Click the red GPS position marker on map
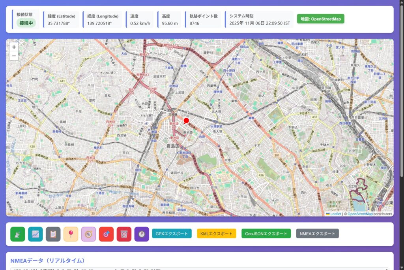Viewport: 404px width, 270px height. tap(187, 121)
